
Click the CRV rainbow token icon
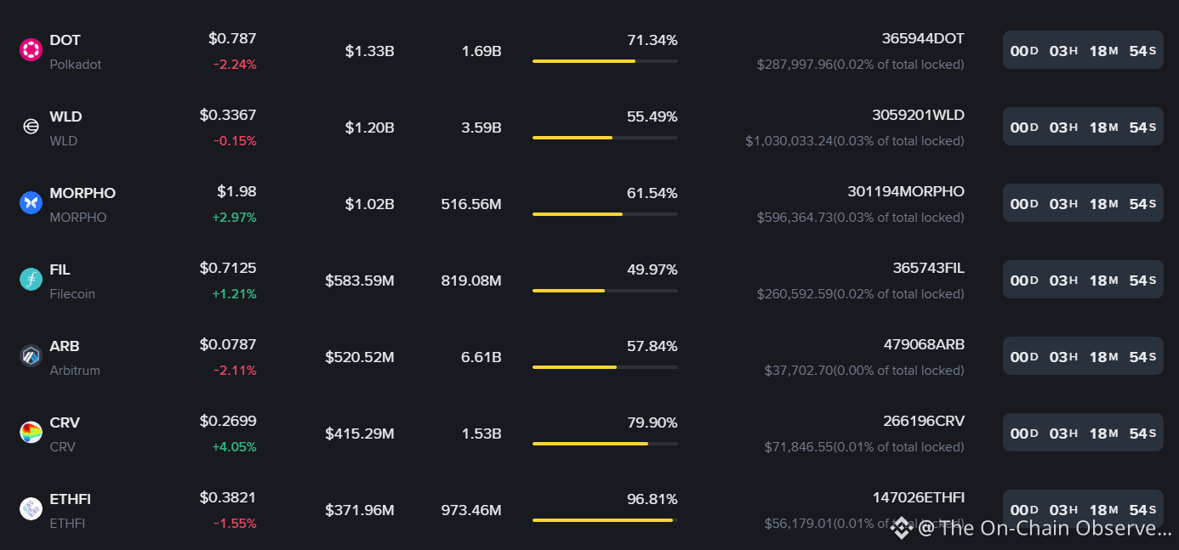(x=31, y=433)
